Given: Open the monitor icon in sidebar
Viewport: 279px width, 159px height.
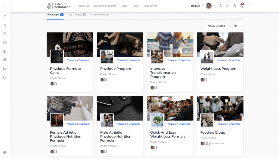Looking at the screenshot, I should pos(5,77).
